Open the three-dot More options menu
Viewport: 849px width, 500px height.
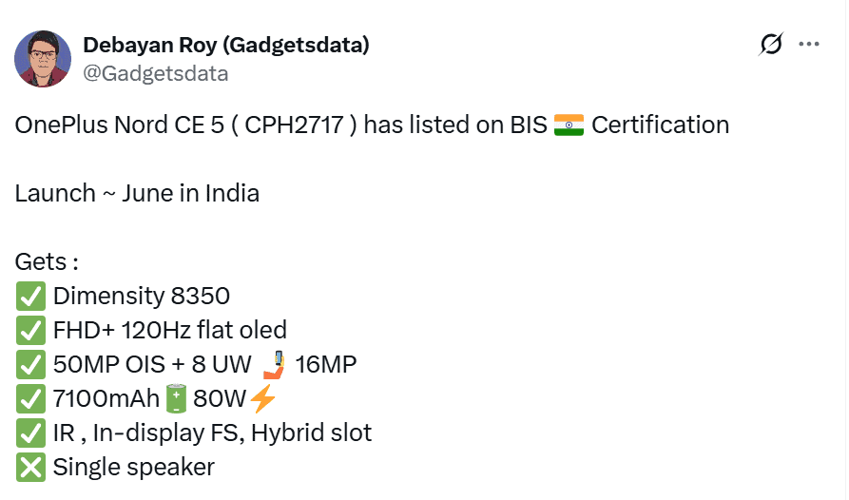tap(809, 45)
